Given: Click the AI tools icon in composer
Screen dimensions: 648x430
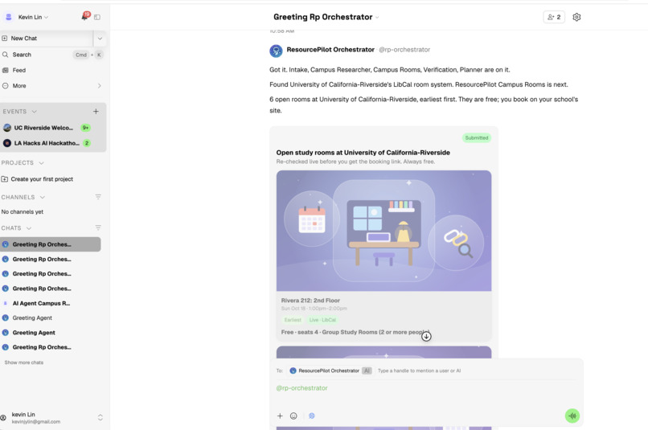Looking at the screenshot, I should coord(312,416).
